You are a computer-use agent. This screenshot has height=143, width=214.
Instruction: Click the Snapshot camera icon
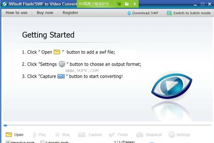pyautogui.click(x=140, y=135)
